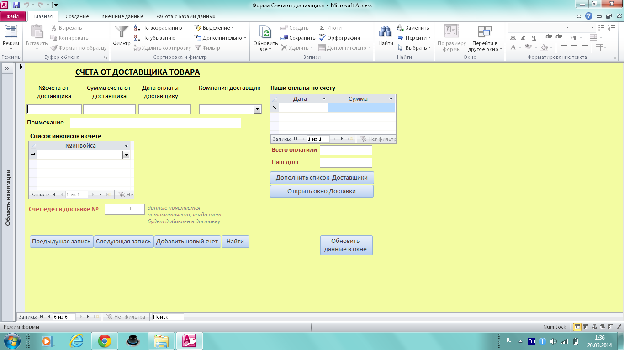Image resolution: width=624 pixels, height=350 pixels.
Task: Click Предыдущая запись button
Action: (61, 242)
